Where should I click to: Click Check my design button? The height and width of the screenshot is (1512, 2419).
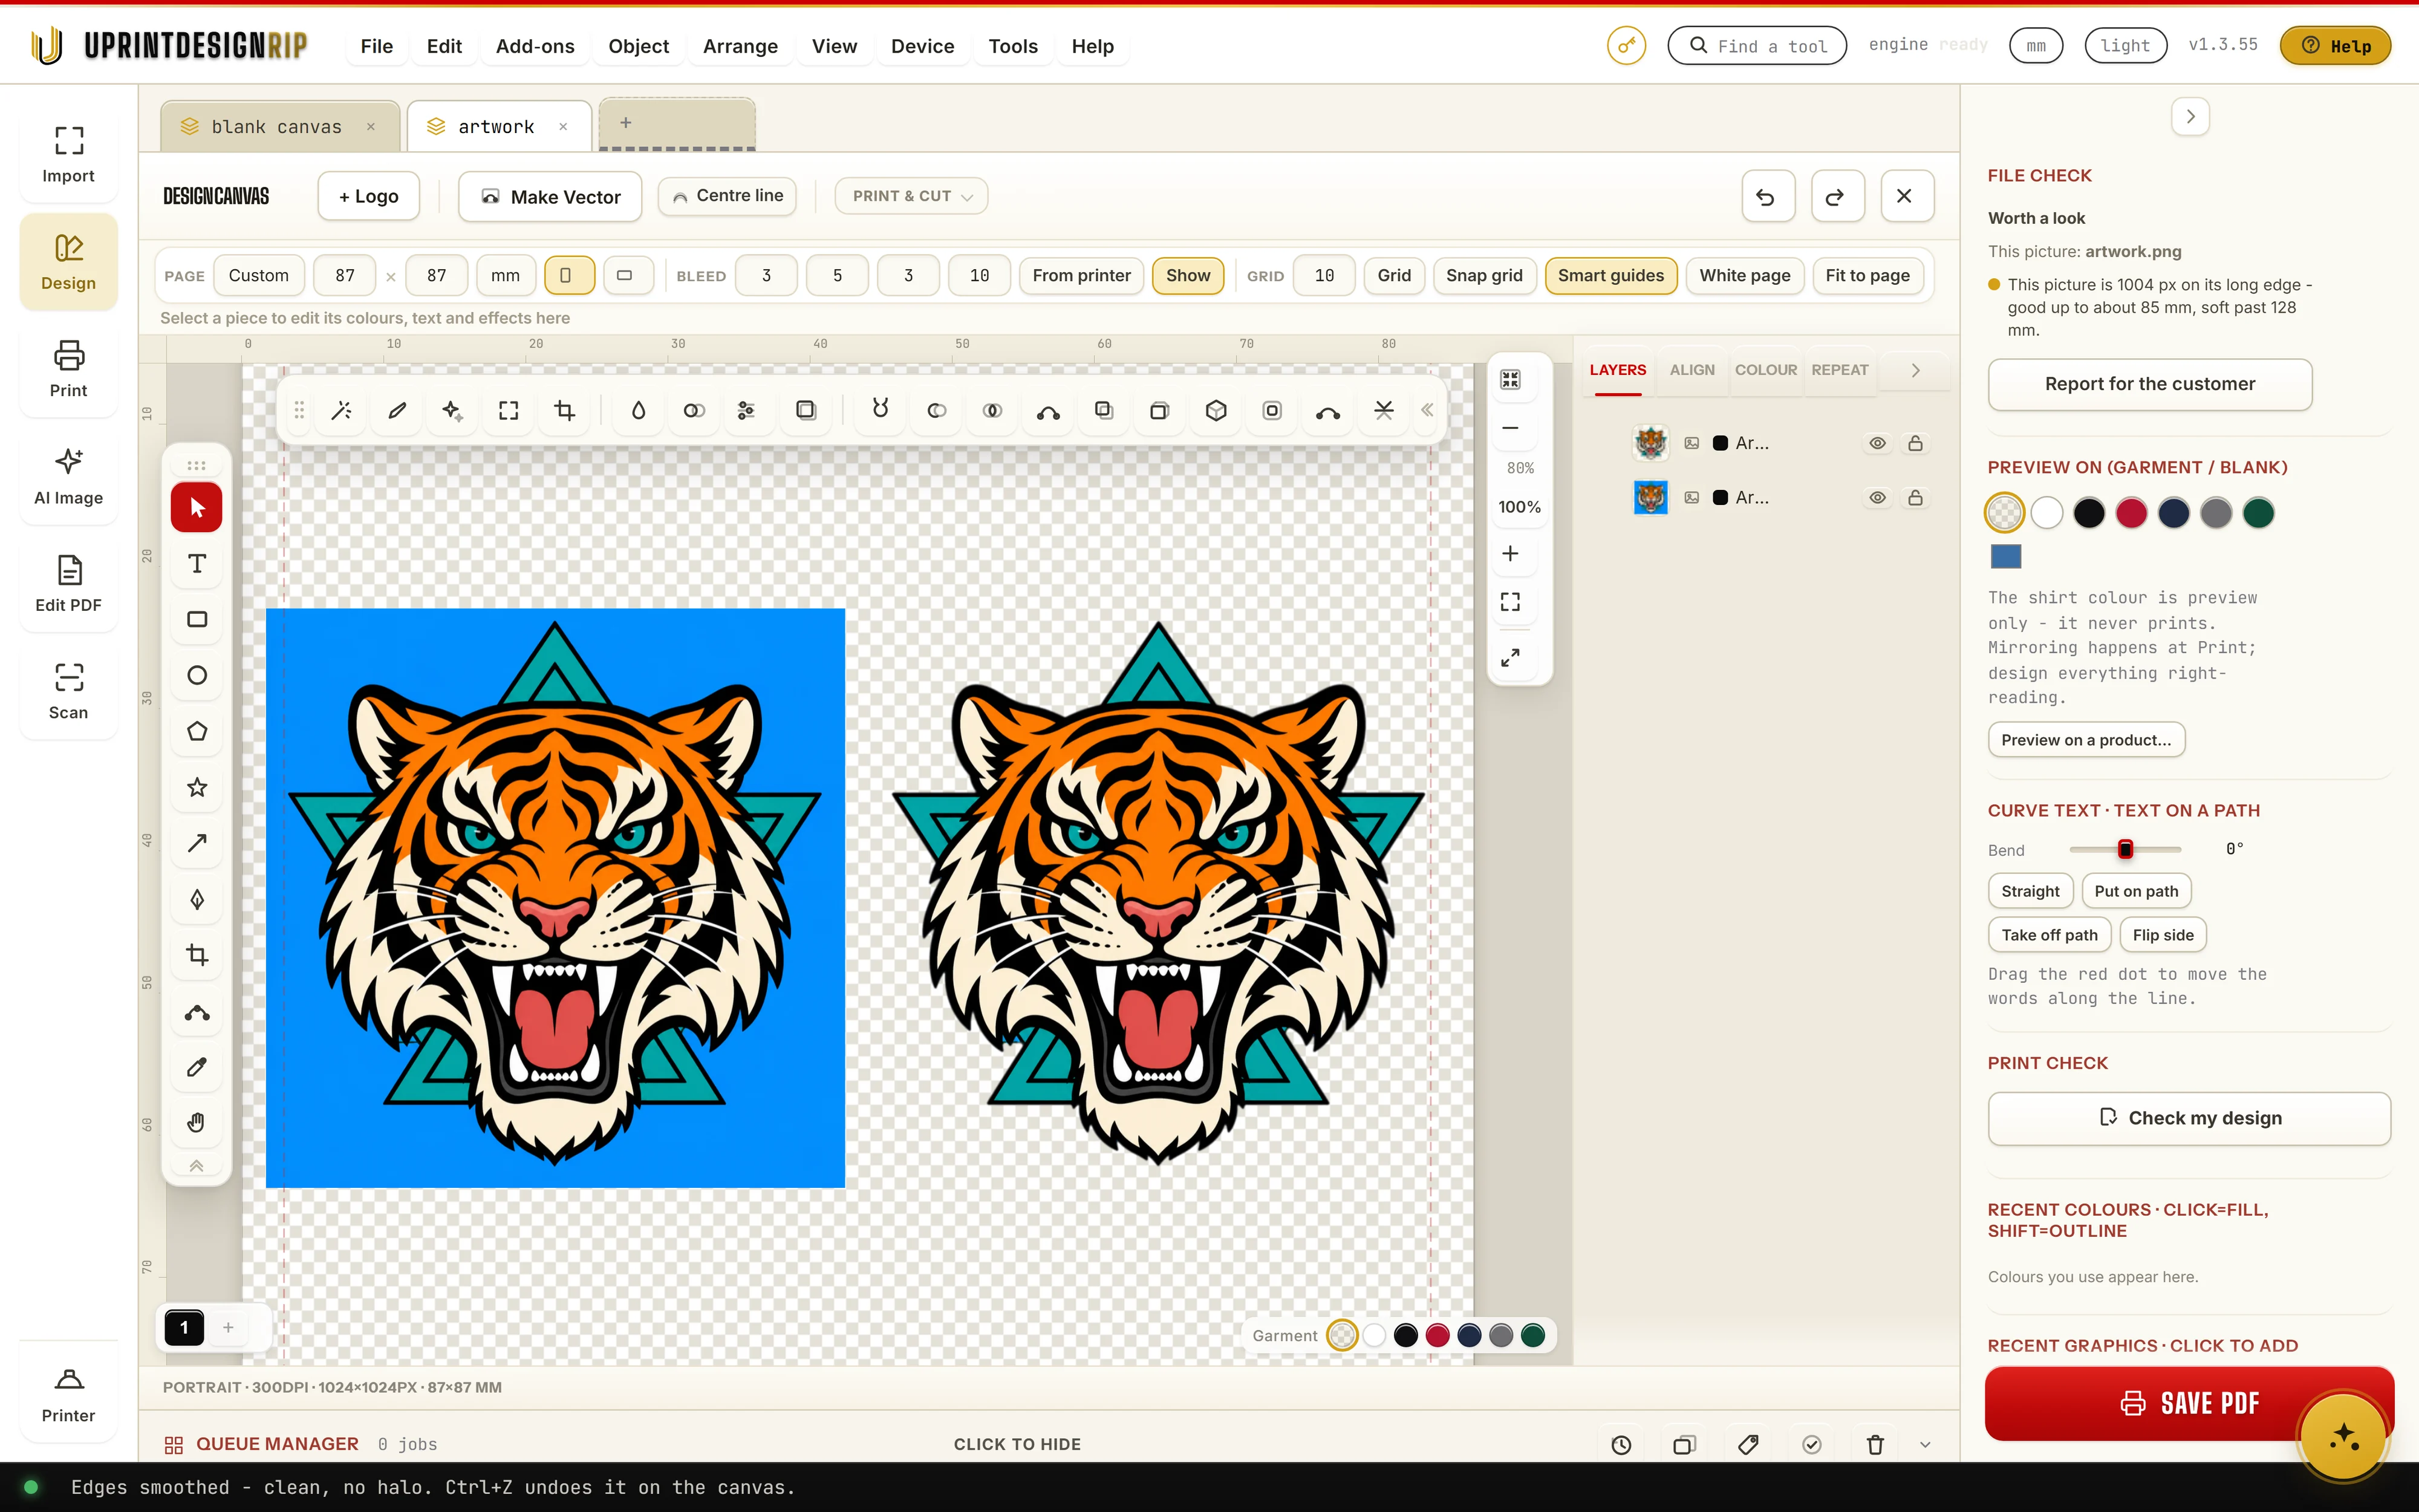[x=2189, y=1118]
